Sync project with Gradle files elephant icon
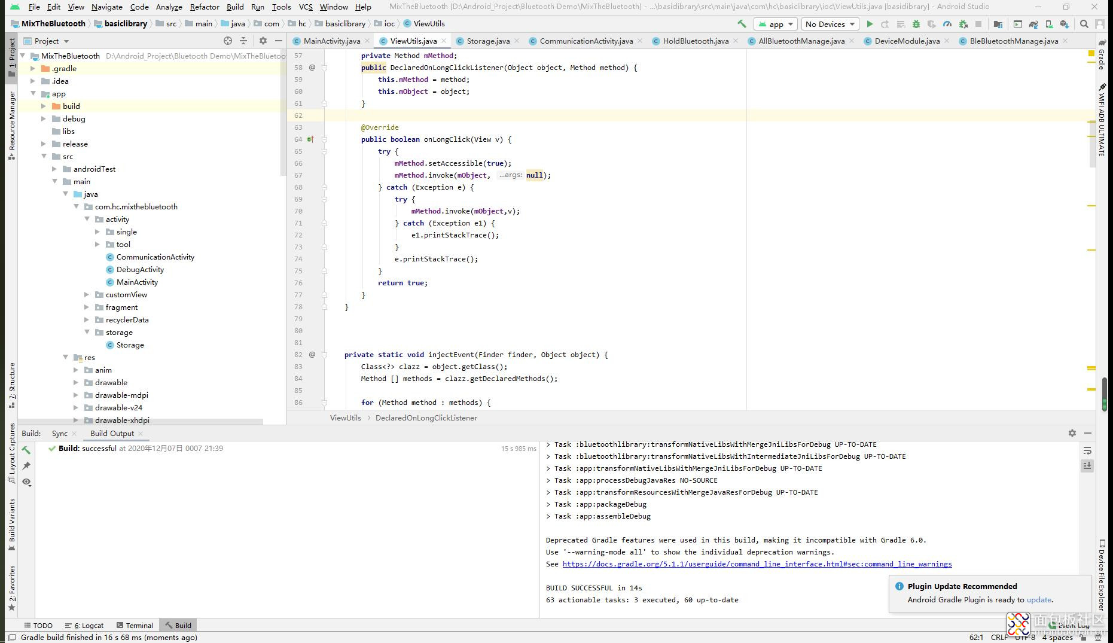 1033,24
